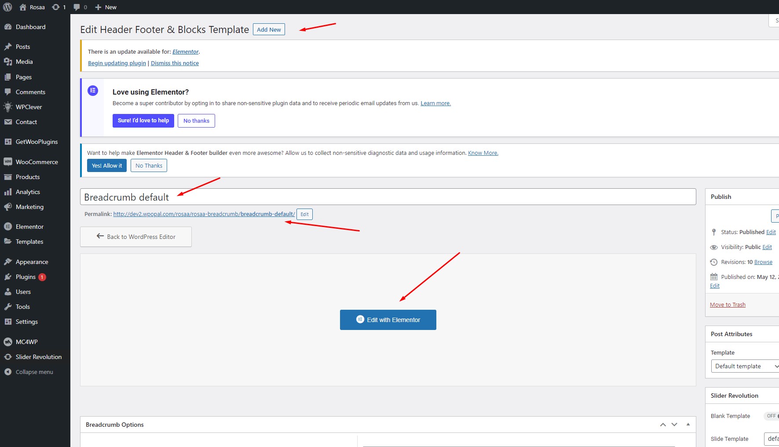The height and width of the screenshot is (447, 779).
Task: Click the Breadcrumb default title field
Action: [x=387, y=197]
